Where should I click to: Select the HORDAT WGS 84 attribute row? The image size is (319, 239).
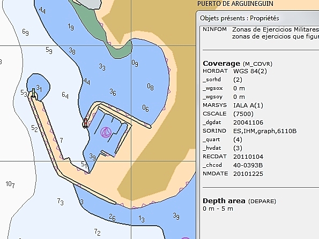tap(235, 71)
